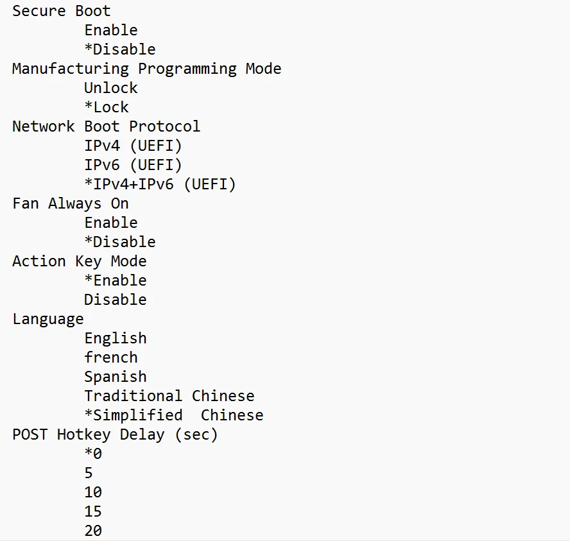Click the Manufacturing Programming Mode heading
The width and height of the screenshot is (570, 541).
coord(146,69)
